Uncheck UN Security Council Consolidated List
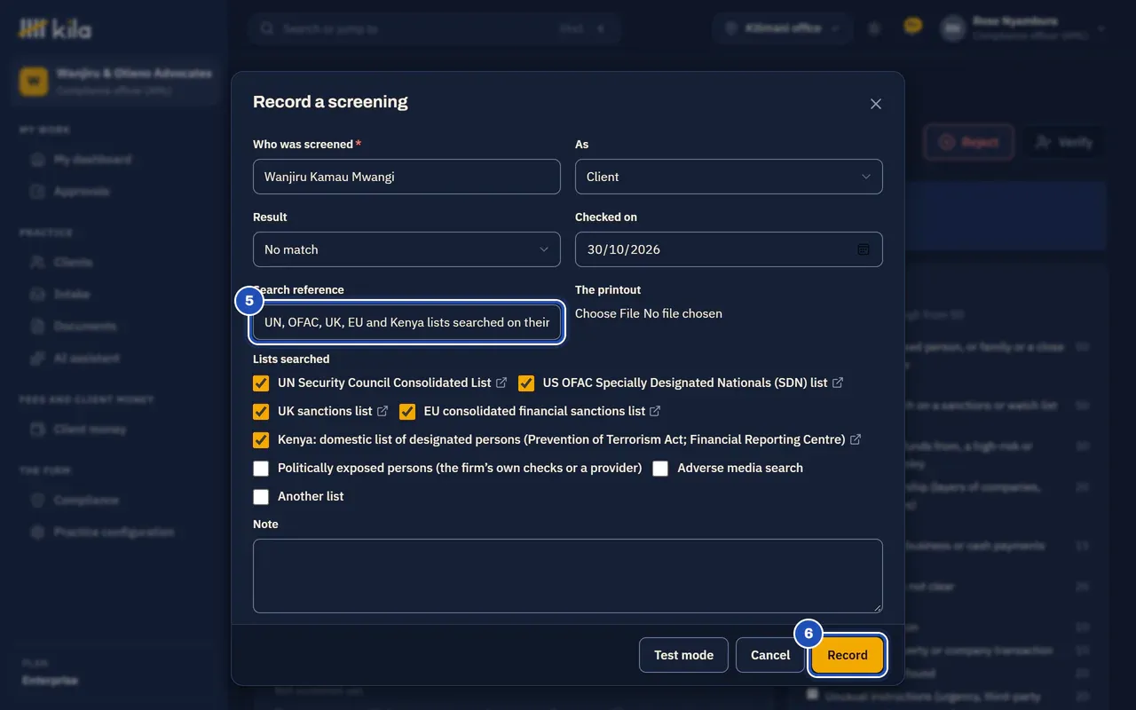 (261, 383)
